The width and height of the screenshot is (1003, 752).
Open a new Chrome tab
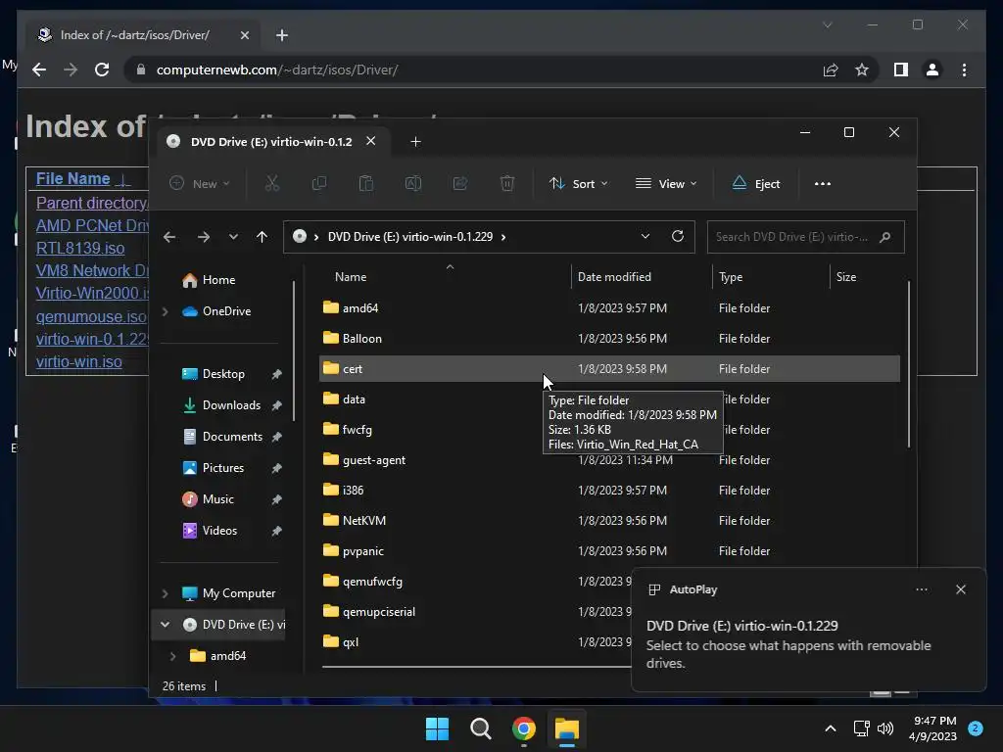pos(282,35)
